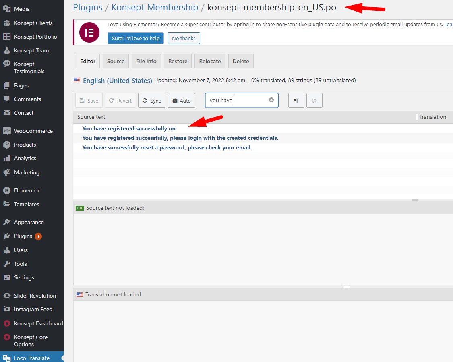Click the Konsept Testimonials speech icon
453x362 pixels.
tap(7, 64)
